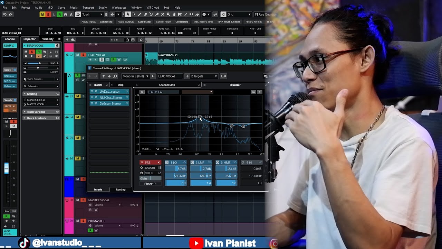
Task: Click EQ bypass icon left of LEAD VOCAL field
Action: (142, 92)
